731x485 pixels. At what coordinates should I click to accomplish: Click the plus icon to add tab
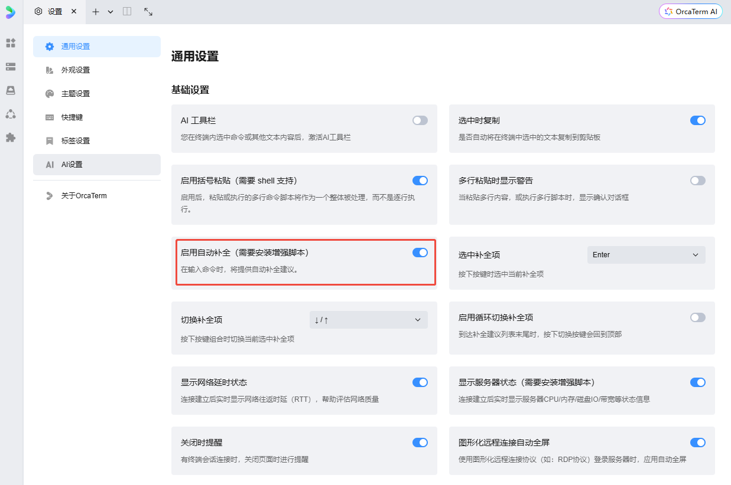(x=96, y=12)
